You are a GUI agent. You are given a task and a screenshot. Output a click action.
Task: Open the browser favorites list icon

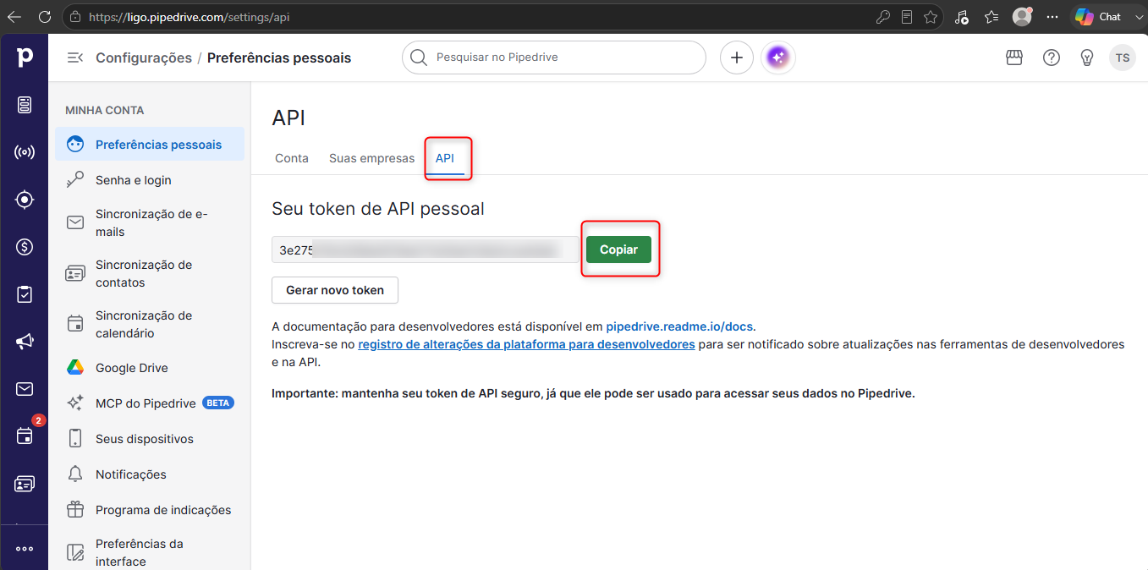pyautogui.click(x=991, y=17)
